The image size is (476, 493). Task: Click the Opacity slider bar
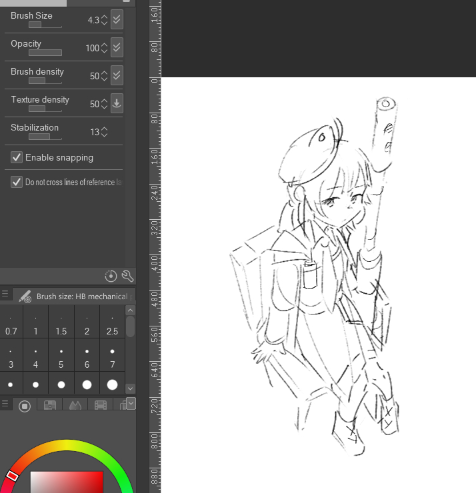[45, 53]
